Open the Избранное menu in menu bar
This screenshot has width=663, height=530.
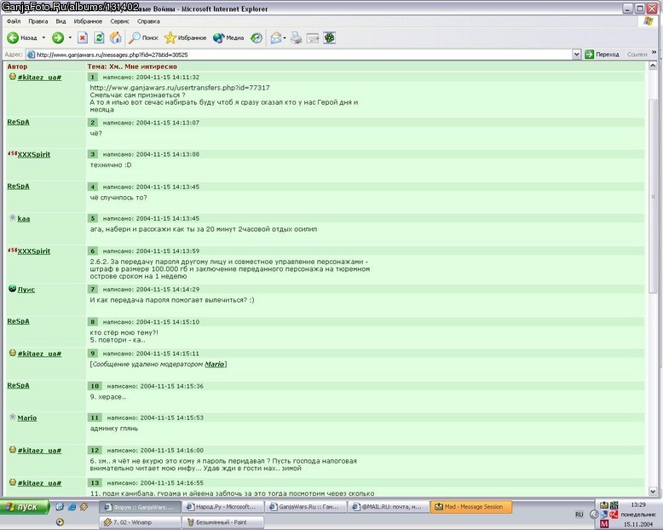(x=88, y=21)
